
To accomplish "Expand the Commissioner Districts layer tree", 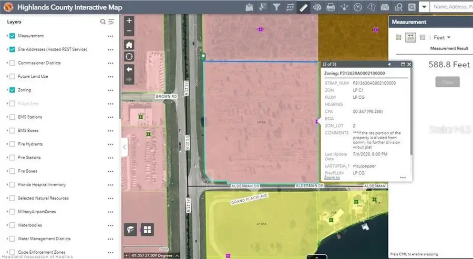I will [x=7, y=63].
